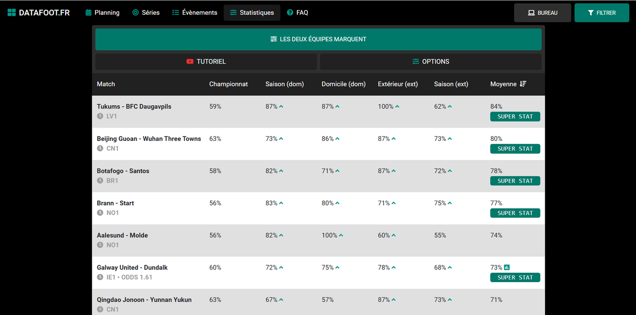The image size is (636, 315).
Task: Click the FAQ question mark icon
Action: [290, 13]
